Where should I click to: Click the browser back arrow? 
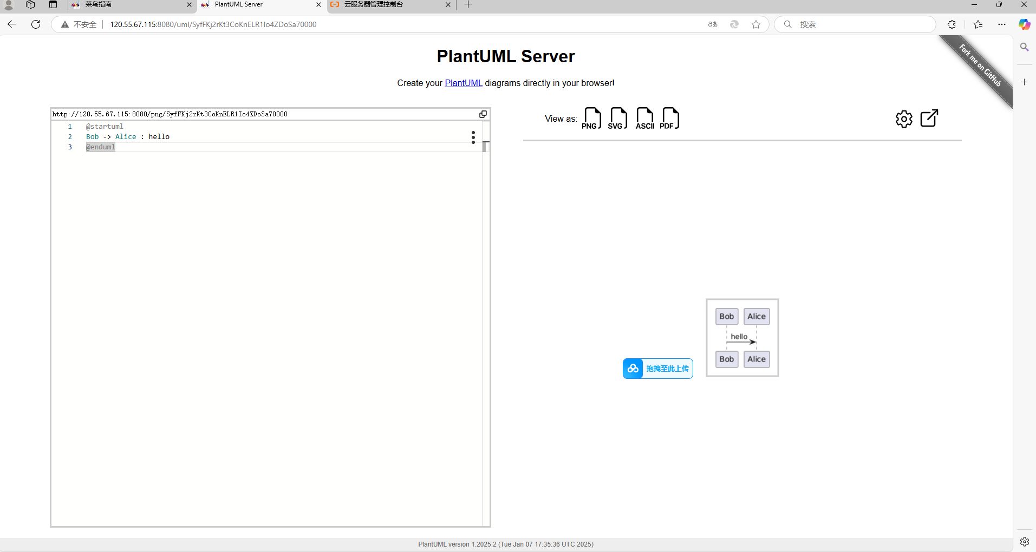(x=12, y=24)
